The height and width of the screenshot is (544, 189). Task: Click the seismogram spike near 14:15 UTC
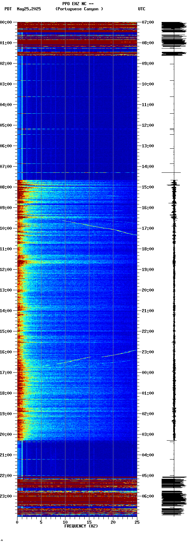point(171,172)
